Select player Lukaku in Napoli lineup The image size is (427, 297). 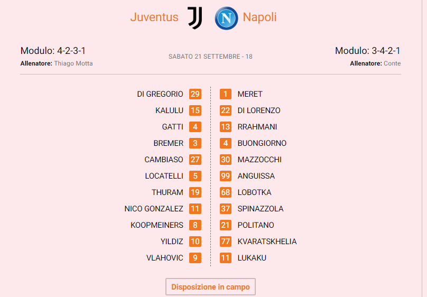(252, 258)
